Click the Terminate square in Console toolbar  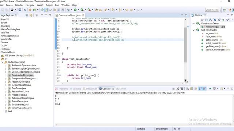173,89
